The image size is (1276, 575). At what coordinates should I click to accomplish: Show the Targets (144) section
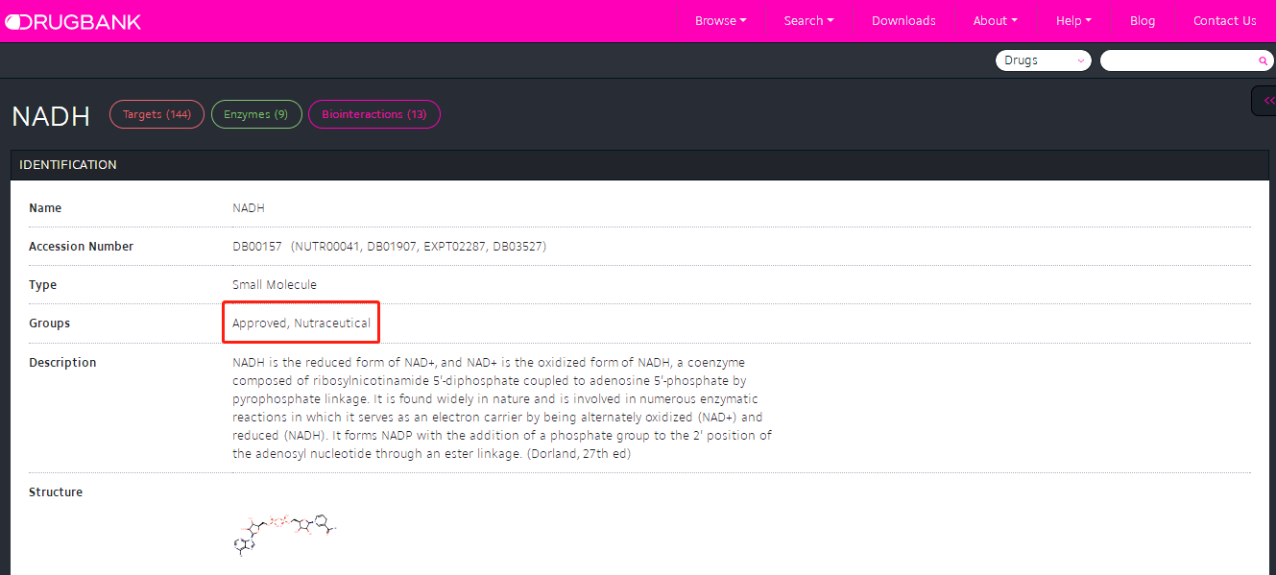click(156, 114)
